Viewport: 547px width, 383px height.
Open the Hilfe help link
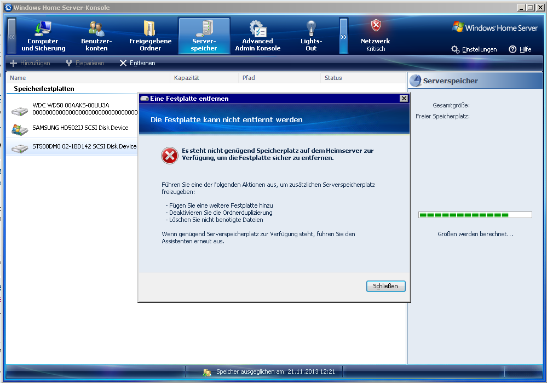click(520, 49)
